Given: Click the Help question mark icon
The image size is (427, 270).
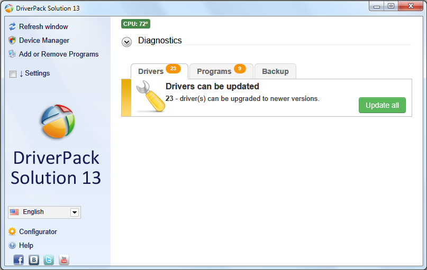Looking at the screenshot, I should (x=12, y=245).
